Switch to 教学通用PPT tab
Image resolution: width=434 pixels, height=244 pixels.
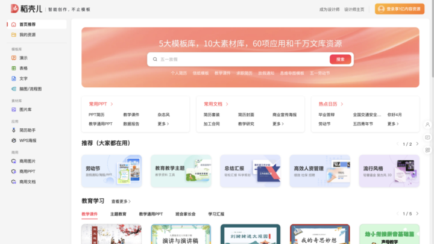click(151, 214)
